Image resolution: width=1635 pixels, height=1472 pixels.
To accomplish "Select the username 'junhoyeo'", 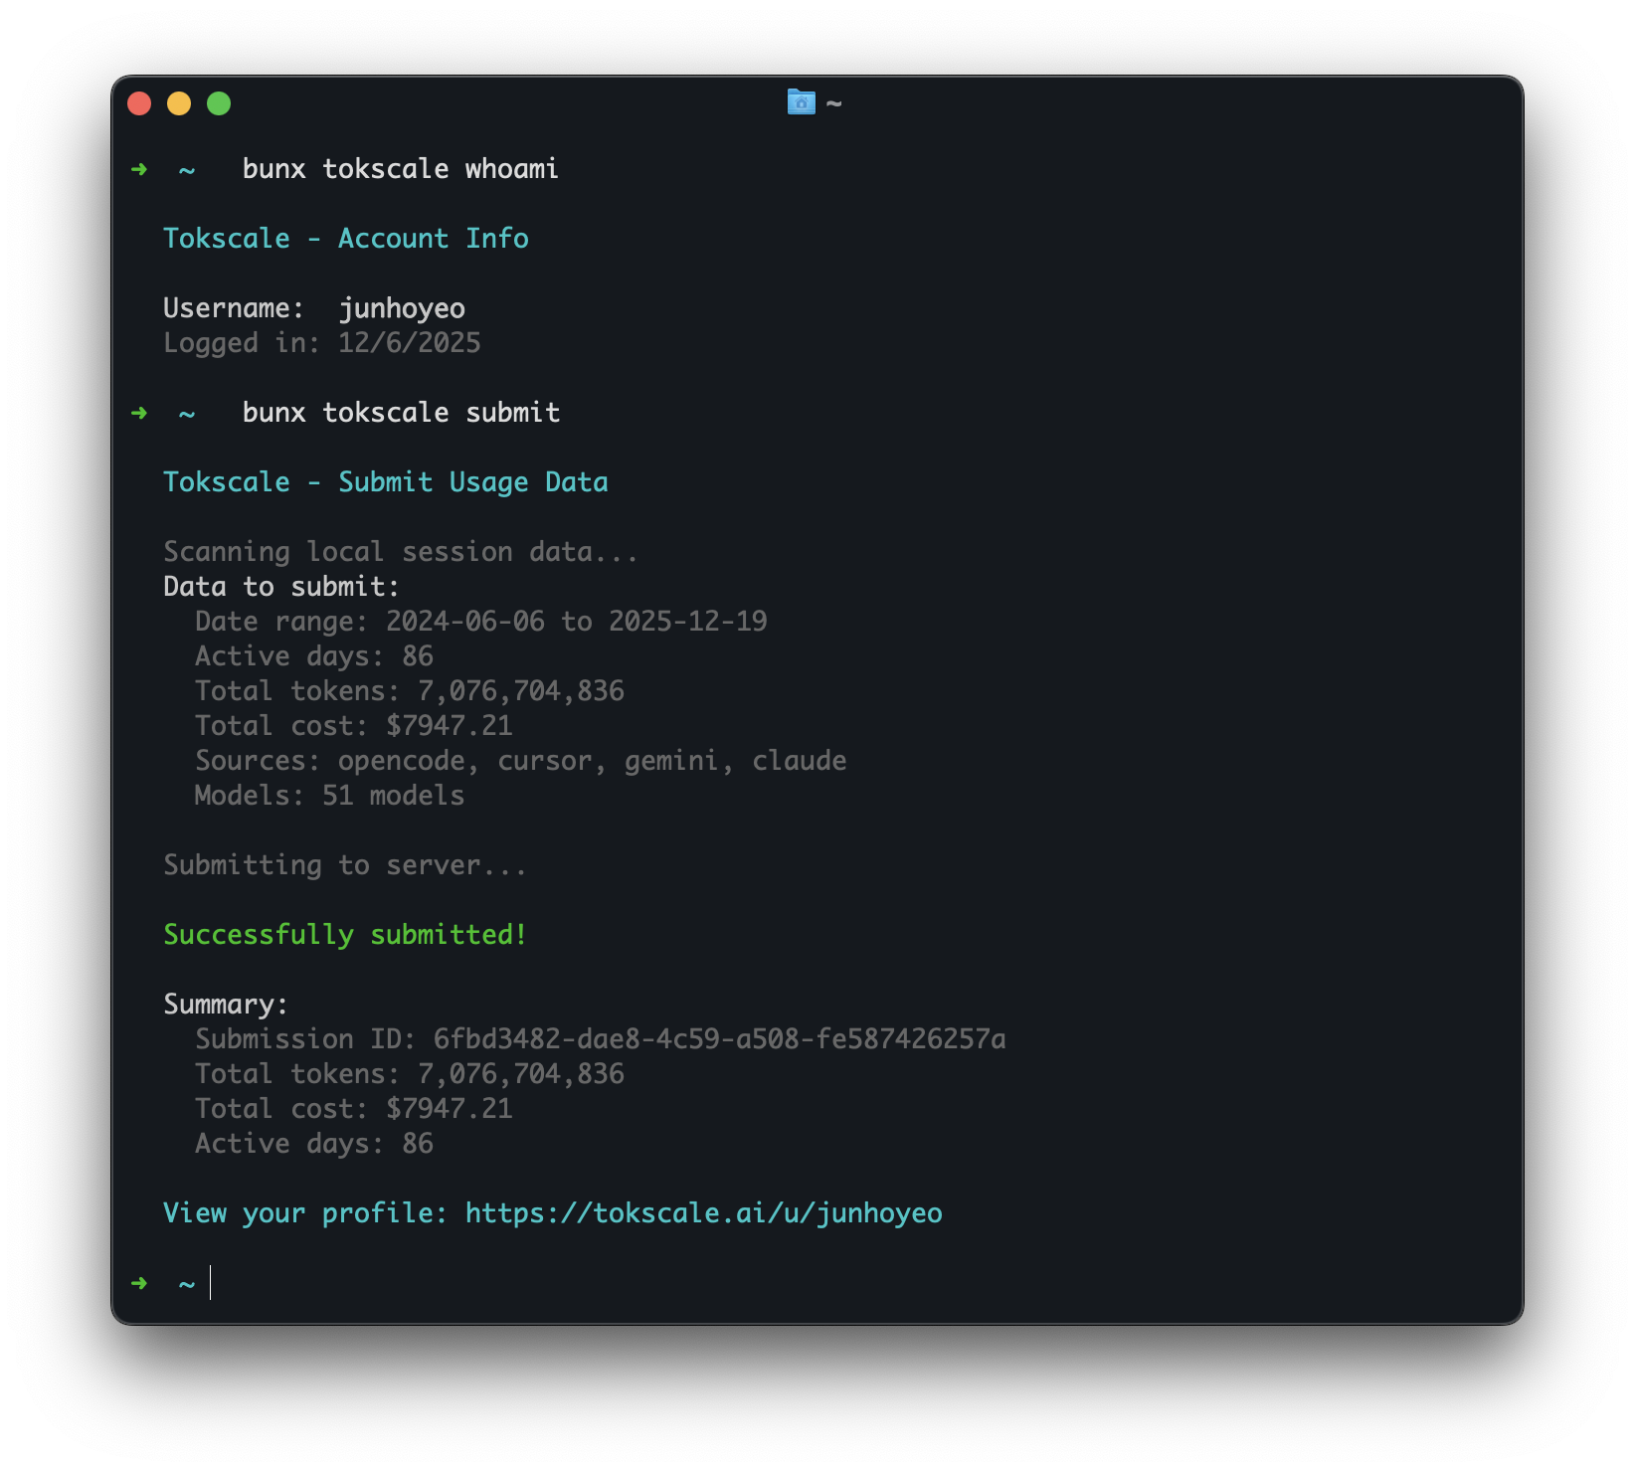I will (x=401, y=308).
